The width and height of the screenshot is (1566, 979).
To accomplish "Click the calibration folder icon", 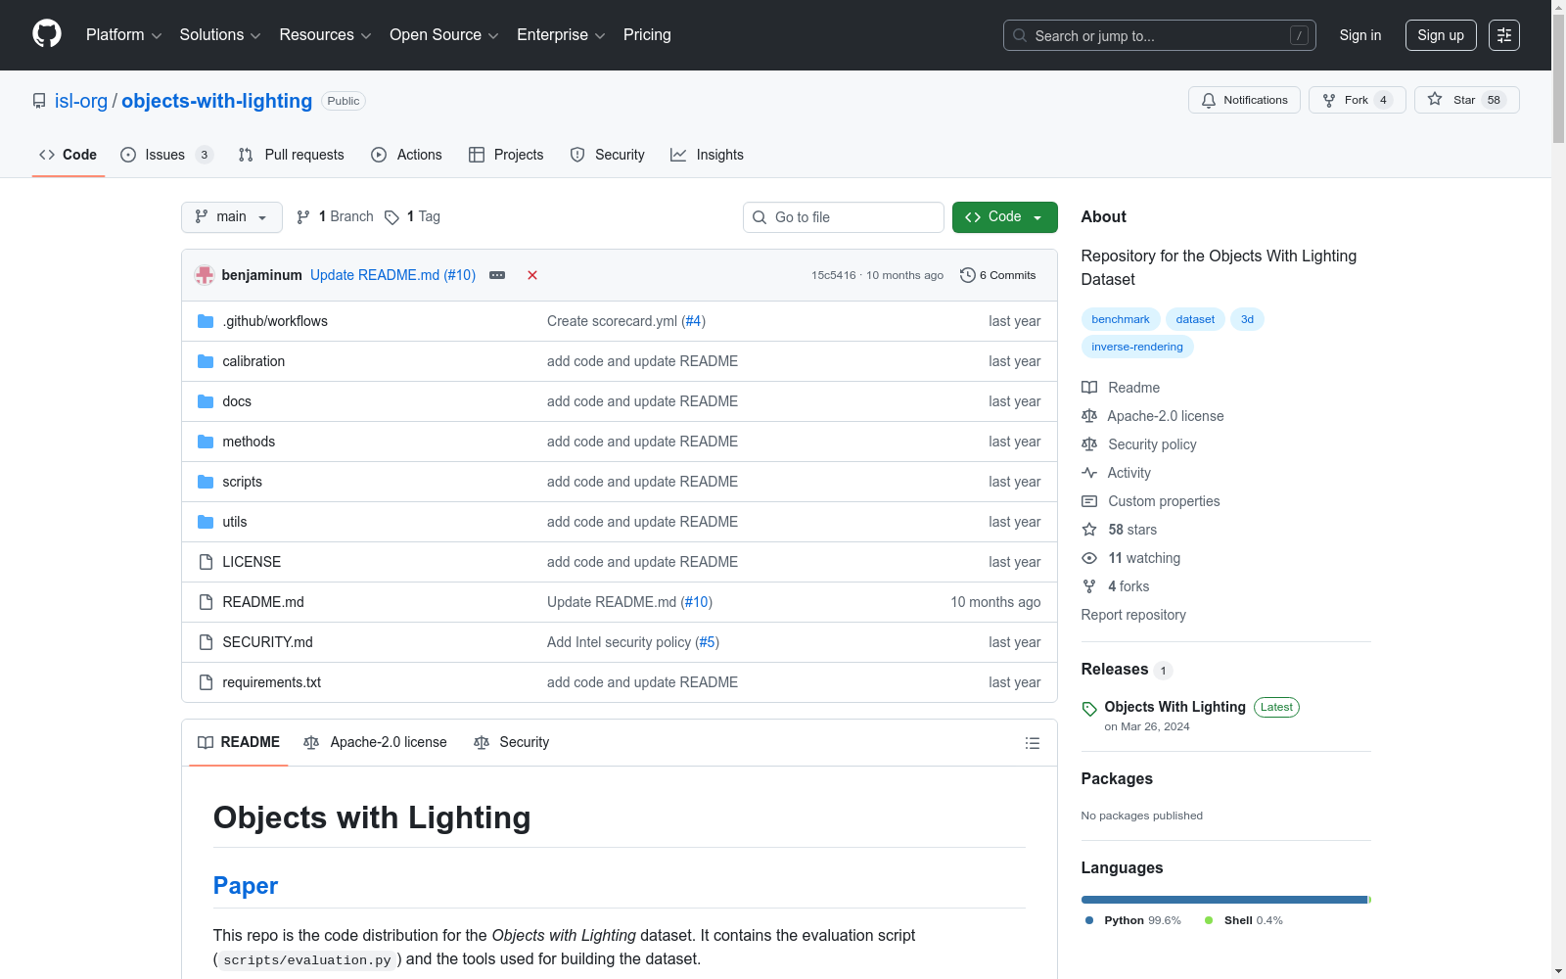I will (x=206, y=361).
